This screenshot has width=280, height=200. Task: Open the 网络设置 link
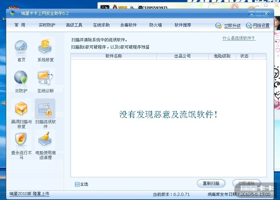click(261, 25)
